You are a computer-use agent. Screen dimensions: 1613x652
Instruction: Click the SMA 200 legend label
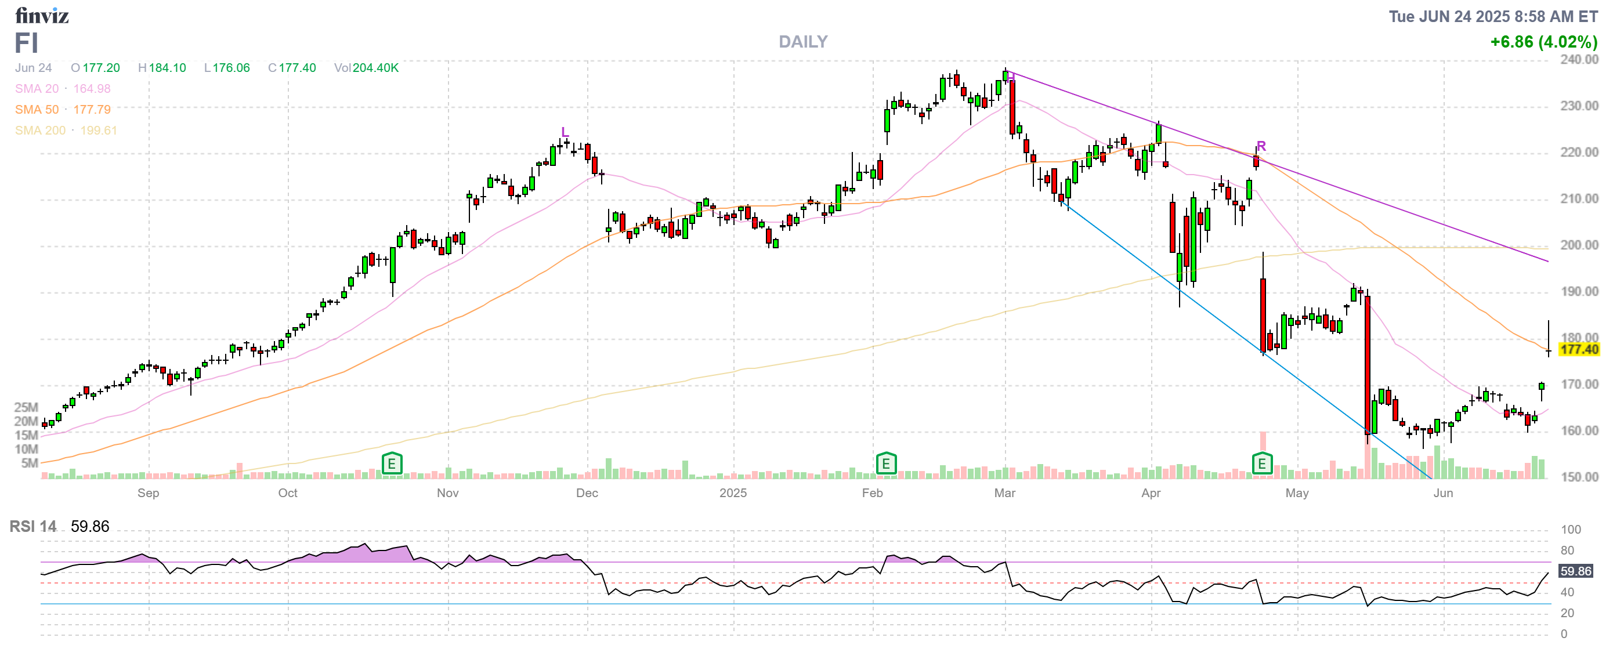pos(40,130)
